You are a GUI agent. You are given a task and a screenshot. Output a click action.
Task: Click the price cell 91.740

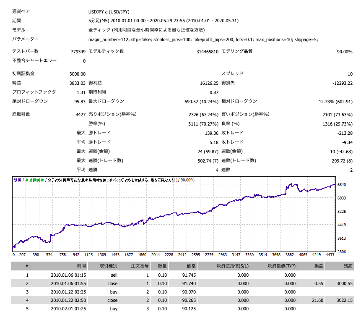click(x=189, y=283)
